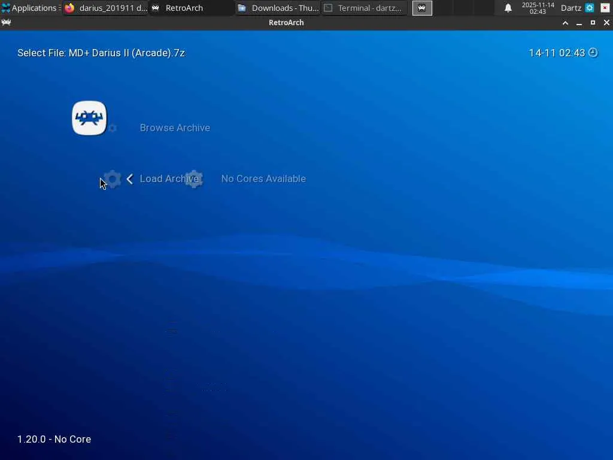Switch to Terminal taskbar window

point(364,8)
